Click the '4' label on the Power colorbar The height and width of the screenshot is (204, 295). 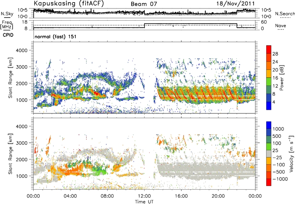(274, 102)
